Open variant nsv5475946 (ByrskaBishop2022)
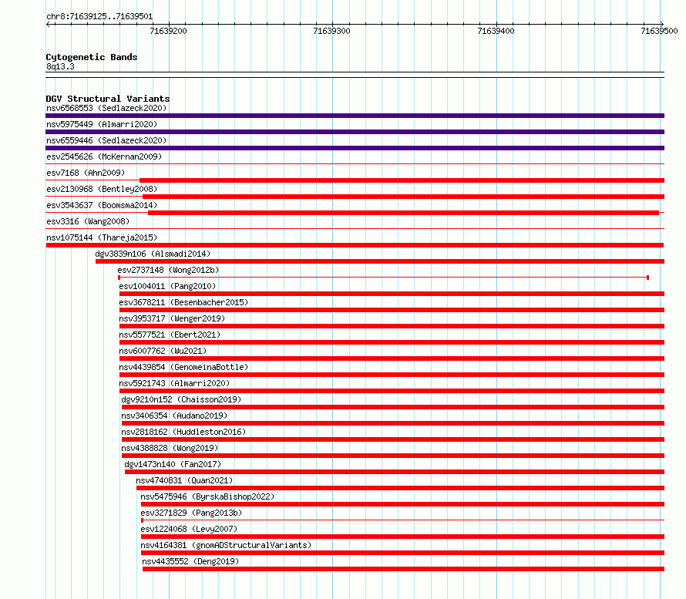Viewport: 686px width, 599px height. click(208, 496)
